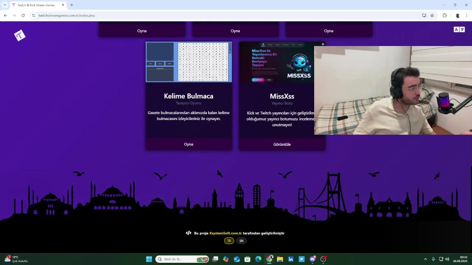Screen dimensions: 472x265
Task: Open OBS Studio from the taskbar
Action: pyautogui.click(x=323, y=259)
